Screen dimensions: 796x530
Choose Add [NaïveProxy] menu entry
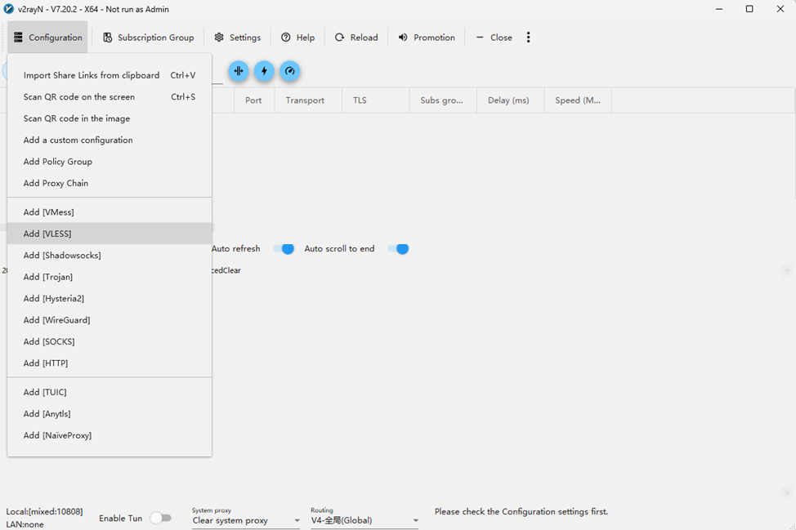pyautogui.click(x=110, y=435)
